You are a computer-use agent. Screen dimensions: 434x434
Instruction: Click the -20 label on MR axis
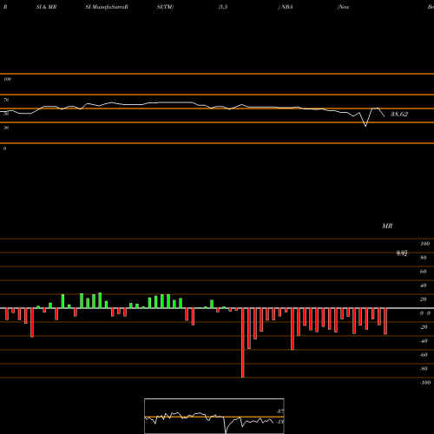click(424, 327)
